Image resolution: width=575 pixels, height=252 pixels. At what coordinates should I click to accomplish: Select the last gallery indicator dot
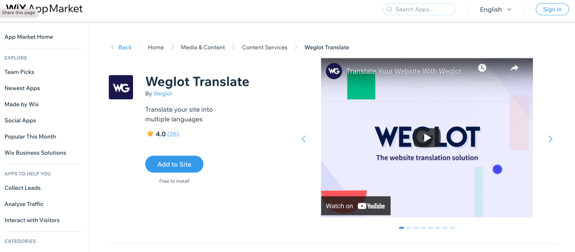453,228
